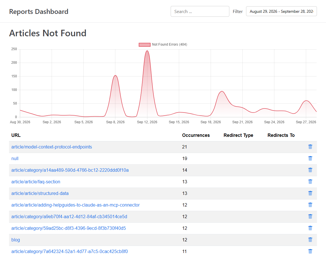Click the Sep 8, 2026 axis label
The height and width of the screenshot is (255, 326).
point(115,122)
